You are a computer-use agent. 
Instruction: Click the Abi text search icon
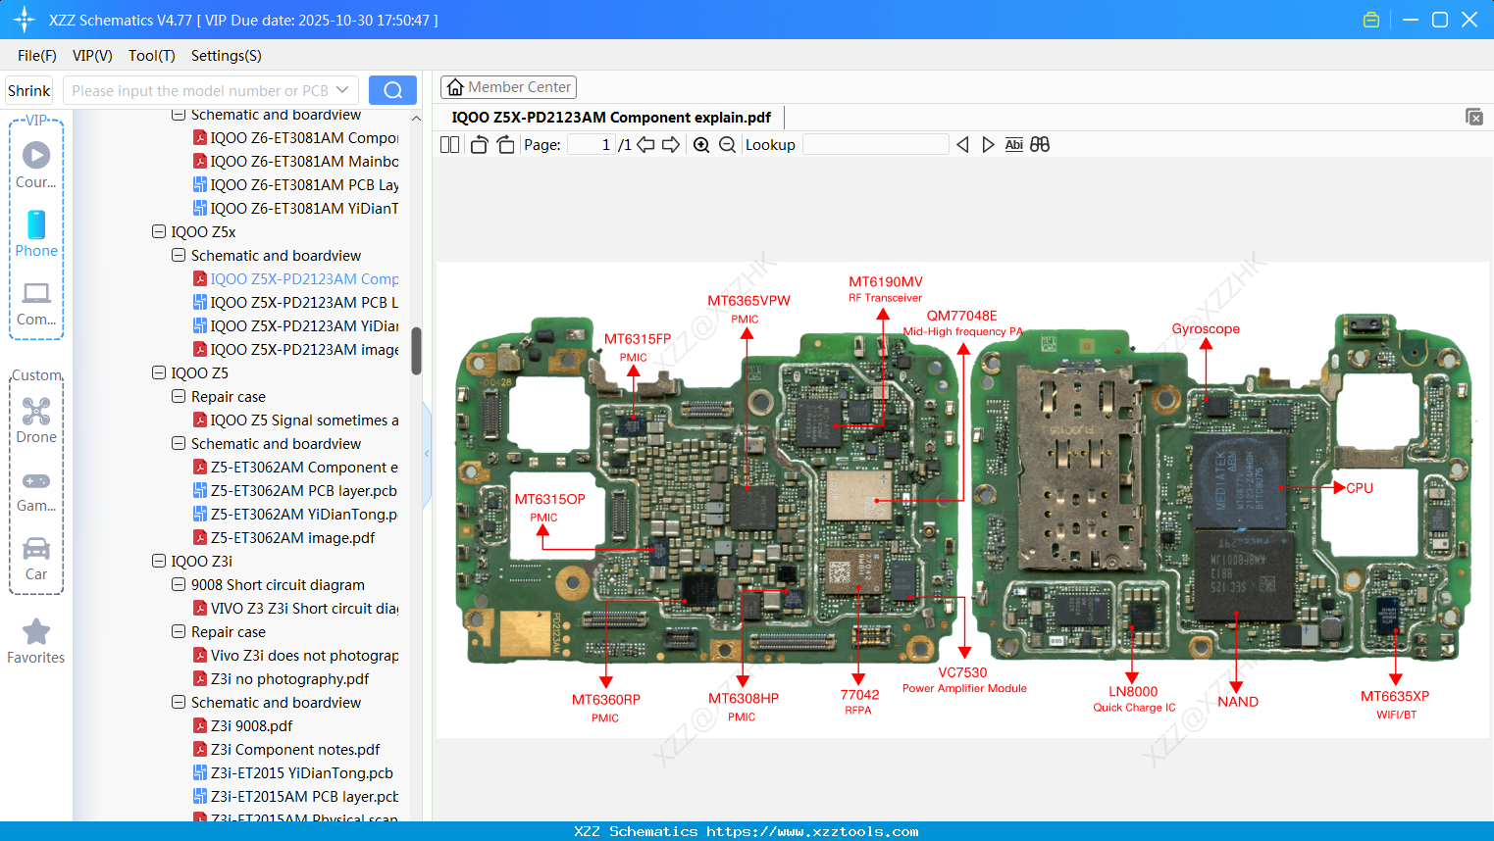coord(1013,144)
